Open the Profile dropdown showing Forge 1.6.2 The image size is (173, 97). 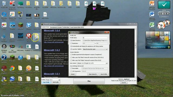pyautogui.click(x=53, y=80)
